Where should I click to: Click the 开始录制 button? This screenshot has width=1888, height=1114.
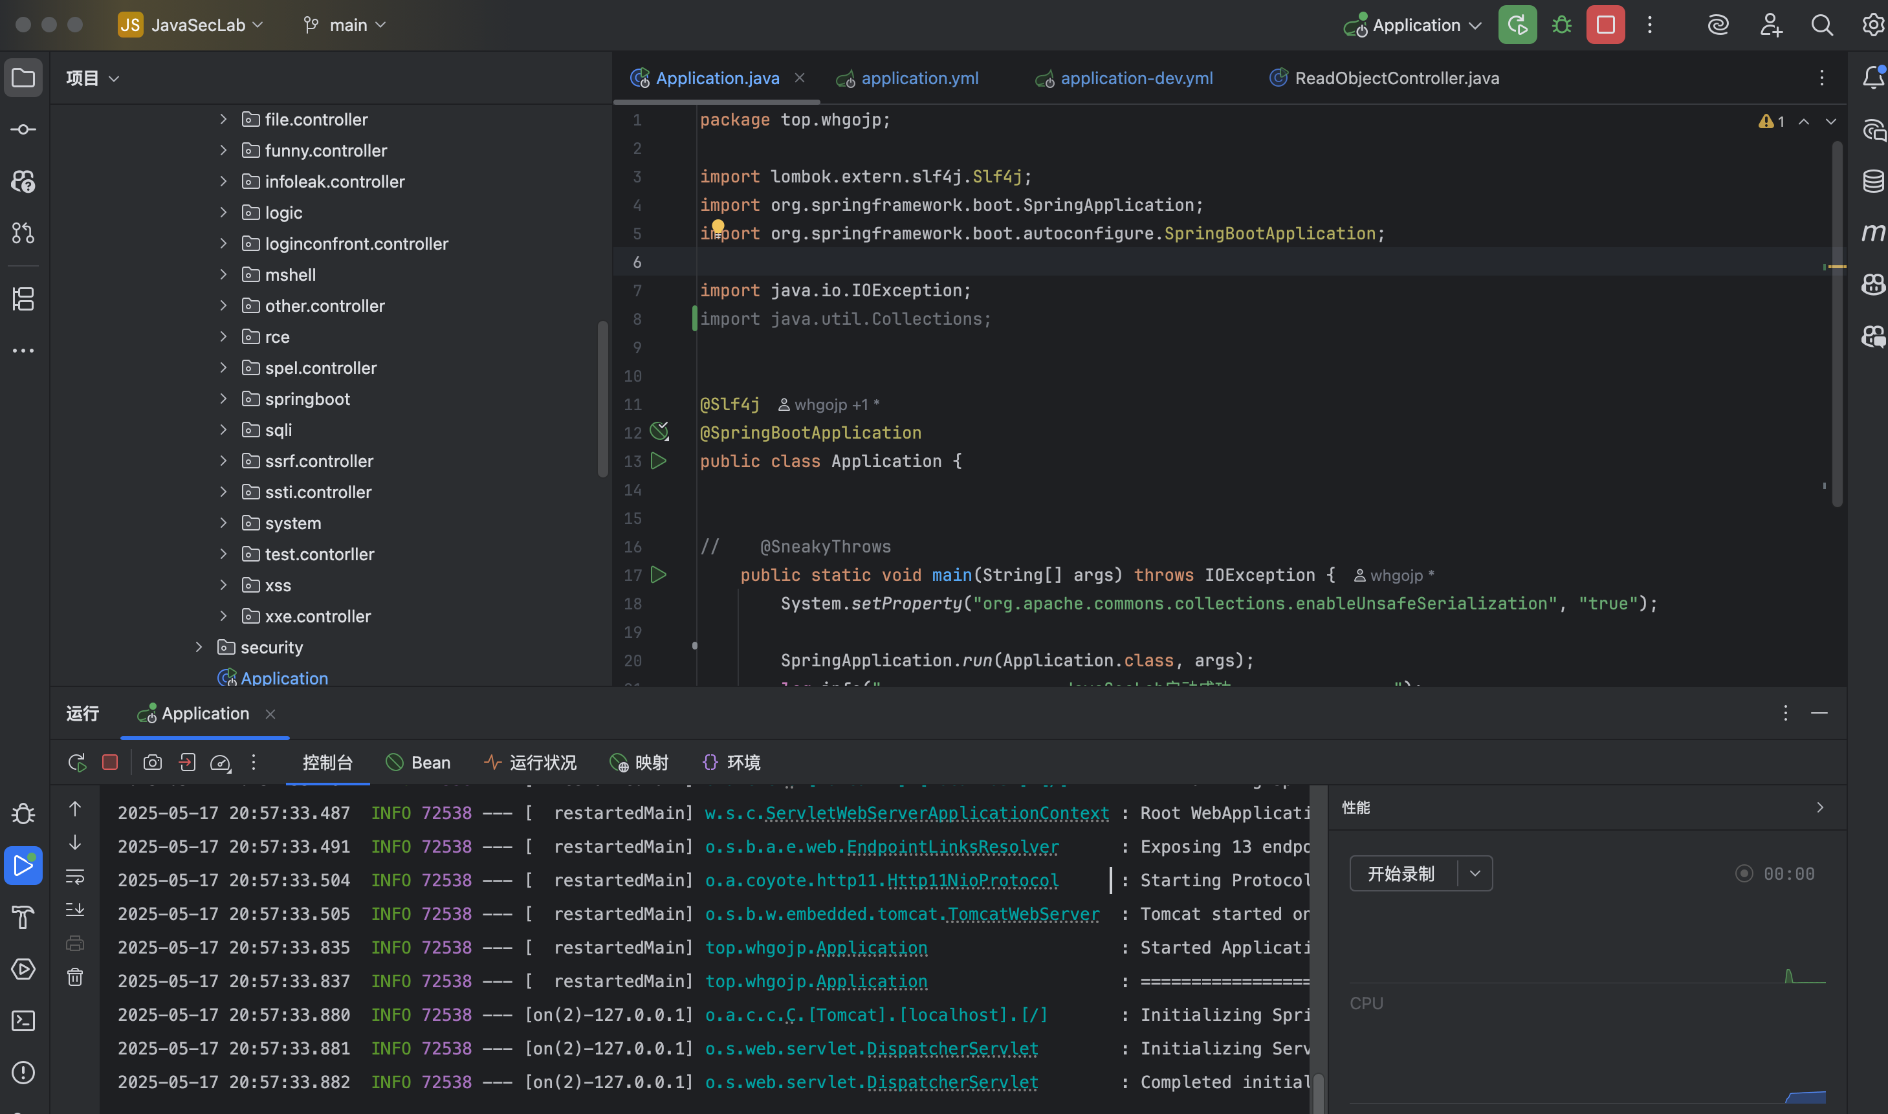point(1401,874)
